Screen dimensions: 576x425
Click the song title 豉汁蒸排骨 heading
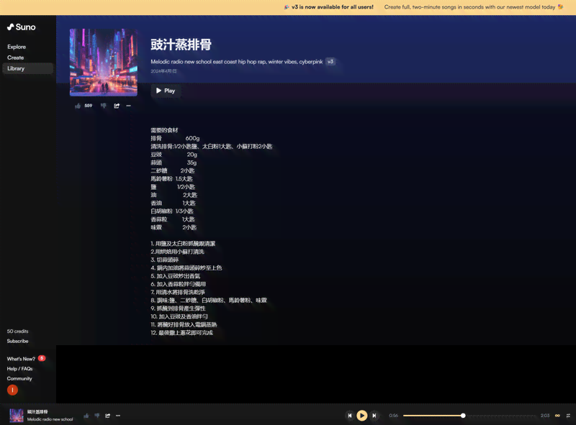tap(181, 45)
